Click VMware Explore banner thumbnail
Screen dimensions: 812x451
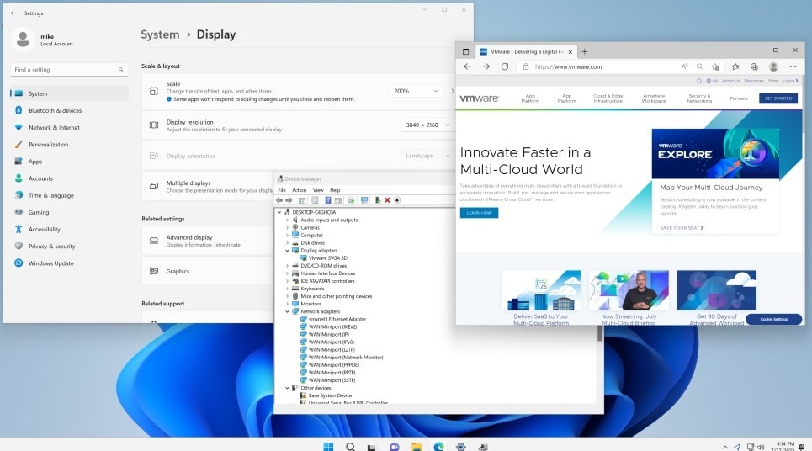pyautogui.click(x=715, y=154)
